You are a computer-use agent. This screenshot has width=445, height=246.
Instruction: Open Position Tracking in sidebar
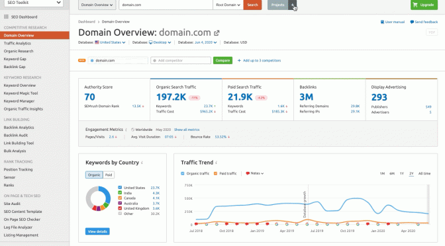coord(18,169)
